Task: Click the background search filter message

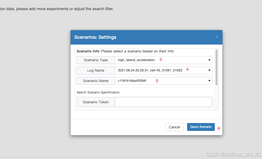Action: [57, 9]
